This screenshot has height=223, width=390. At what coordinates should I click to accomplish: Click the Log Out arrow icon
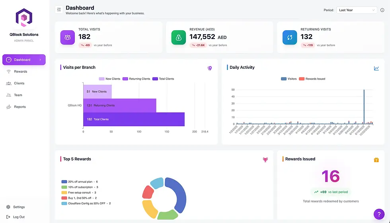pyautogui.click(x=8, y=217)
